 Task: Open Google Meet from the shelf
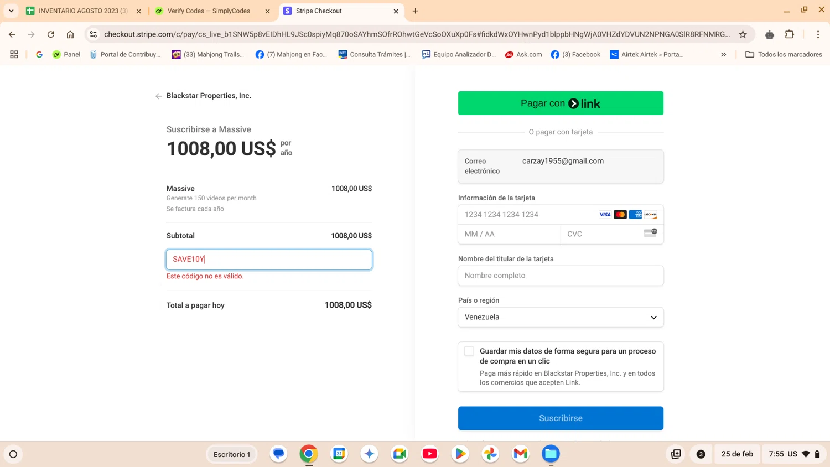[x=400, y=454]
